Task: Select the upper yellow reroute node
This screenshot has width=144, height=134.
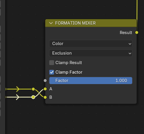Action: (x=33, y=89)
